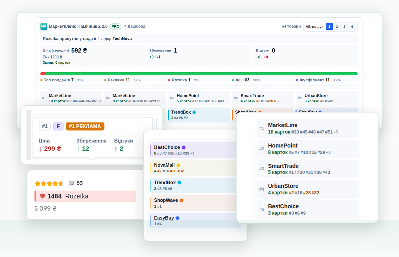Click SmartTrade's 5 карток line in the ranking card
The image size is (399, 257).
(299, 172)
